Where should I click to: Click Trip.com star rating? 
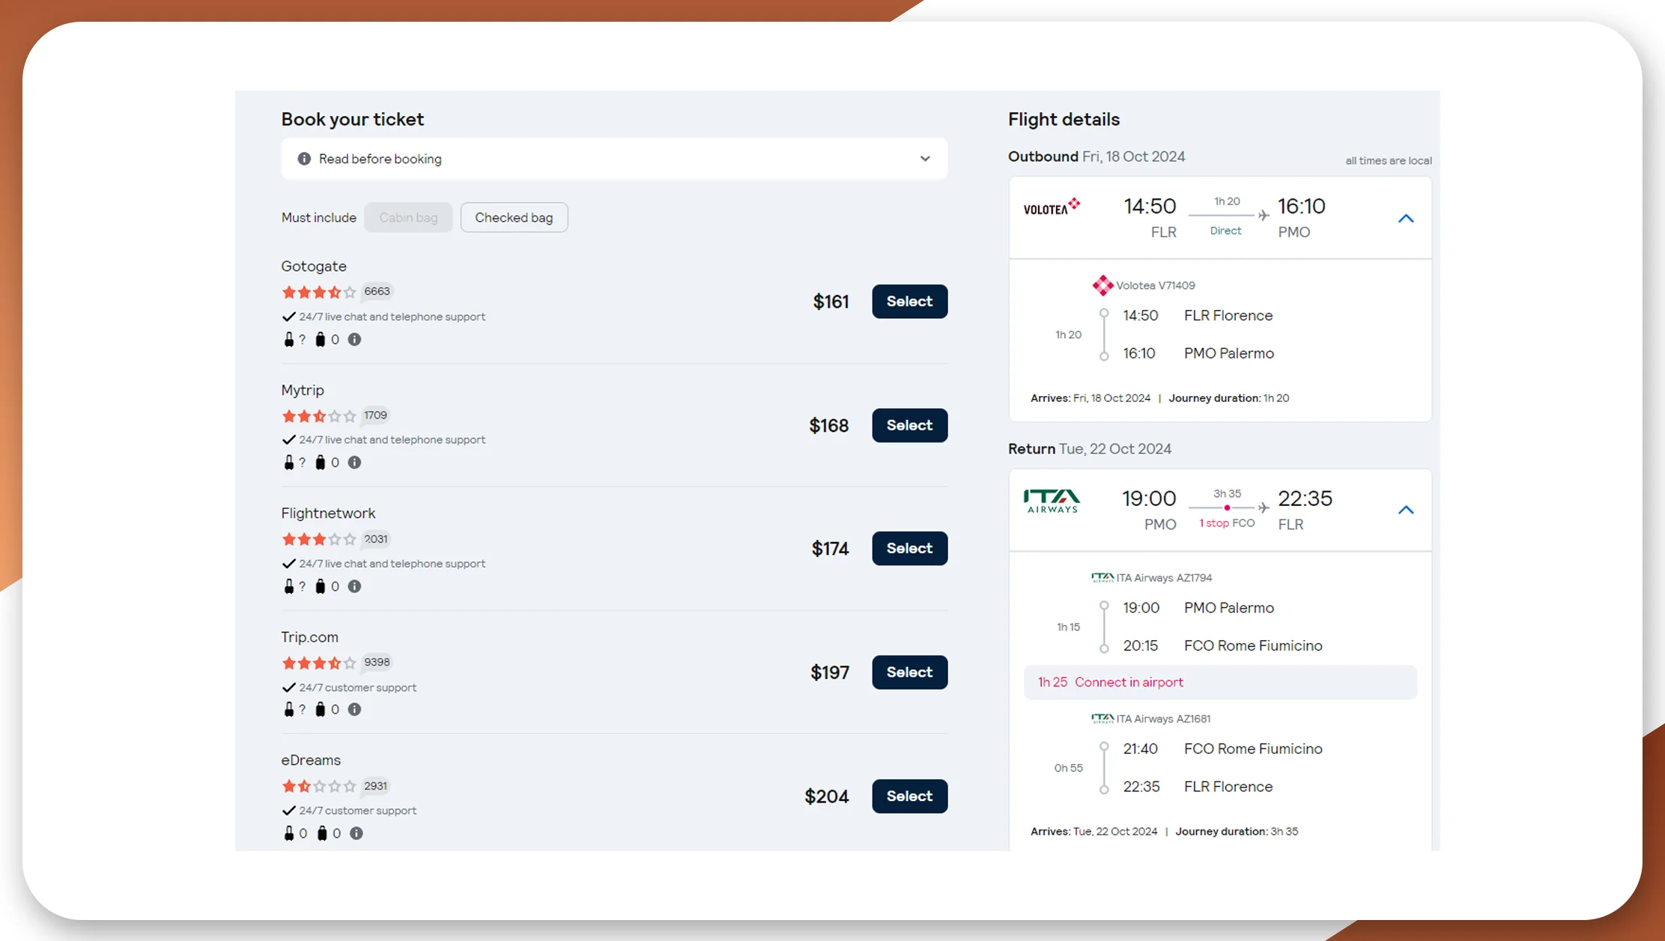pos(319,663)
